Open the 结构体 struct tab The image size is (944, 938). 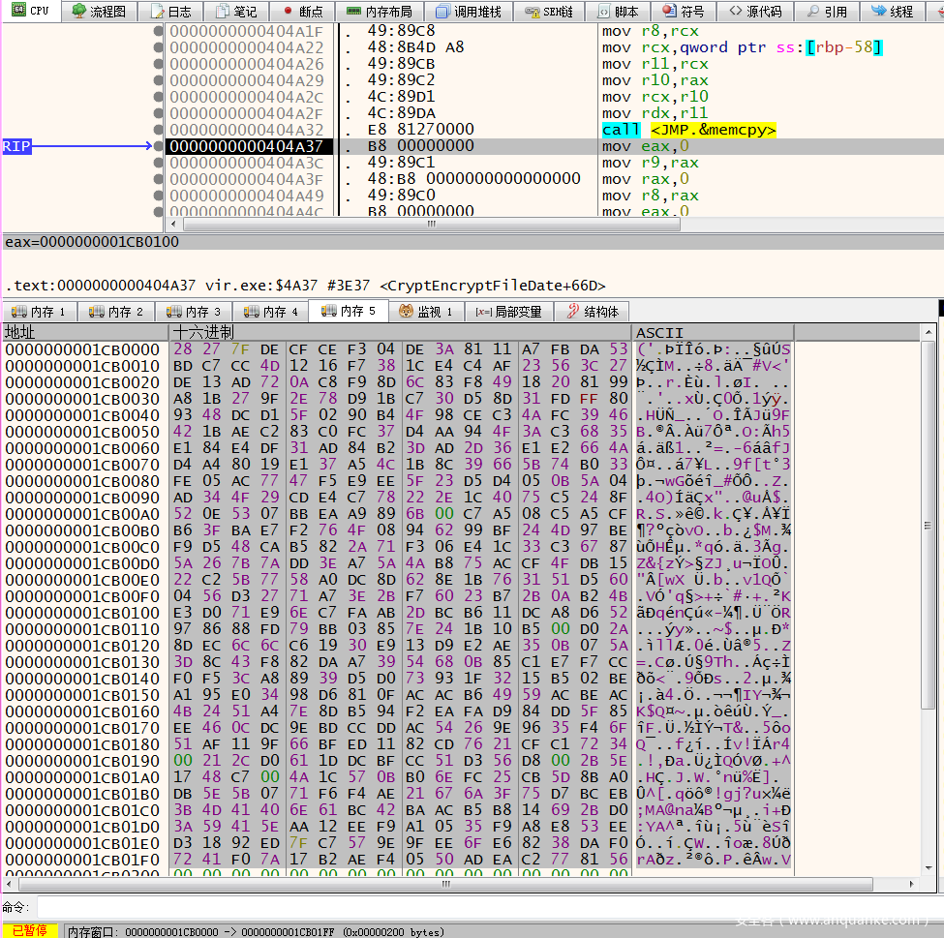[593, 312]
